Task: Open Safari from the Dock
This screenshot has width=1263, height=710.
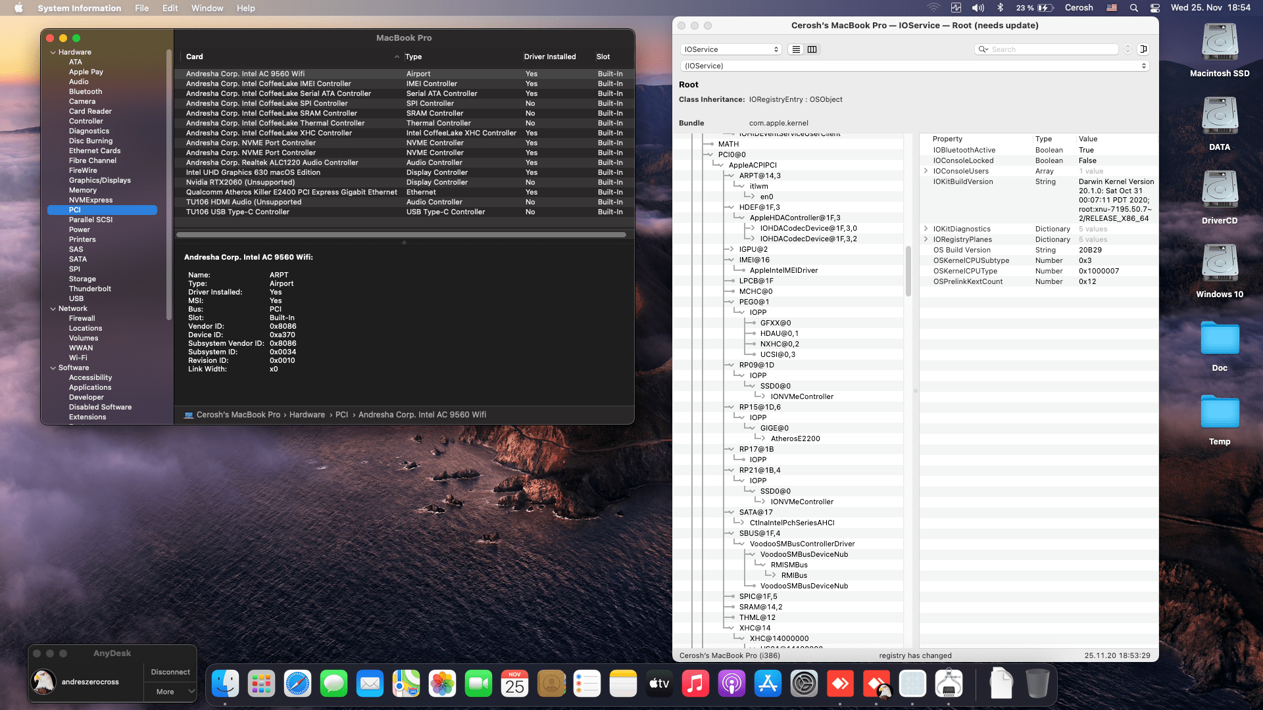Action: [297, 684]
